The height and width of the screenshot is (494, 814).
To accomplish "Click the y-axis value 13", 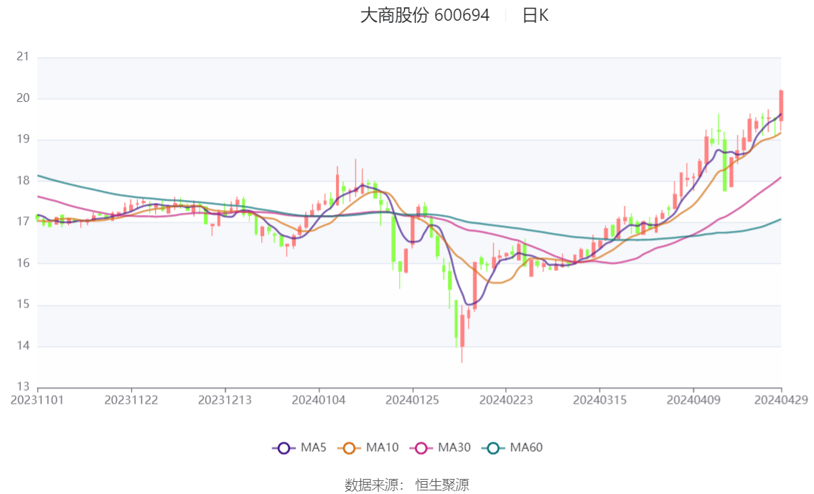I will (x=23, y=386).
